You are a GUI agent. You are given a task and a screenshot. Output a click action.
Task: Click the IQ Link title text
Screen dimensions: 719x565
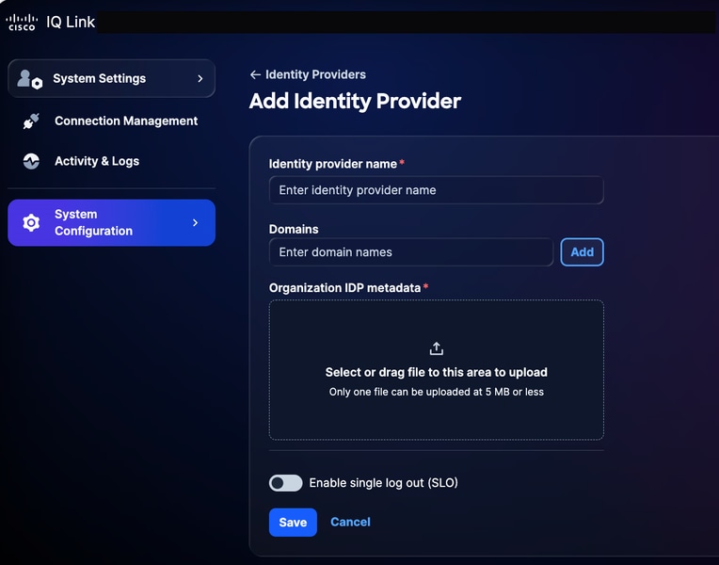[71, 22]
